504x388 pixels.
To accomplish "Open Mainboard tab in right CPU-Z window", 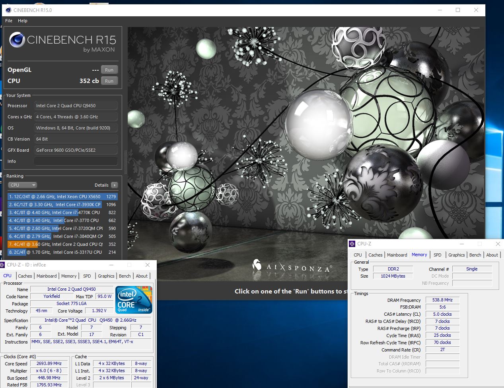I will (x=397, y=255).
